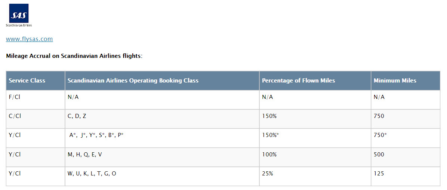The height and width of the screenshot is (190, 447).
Task: Select the 100% flown miles cell
Action: 269,155
